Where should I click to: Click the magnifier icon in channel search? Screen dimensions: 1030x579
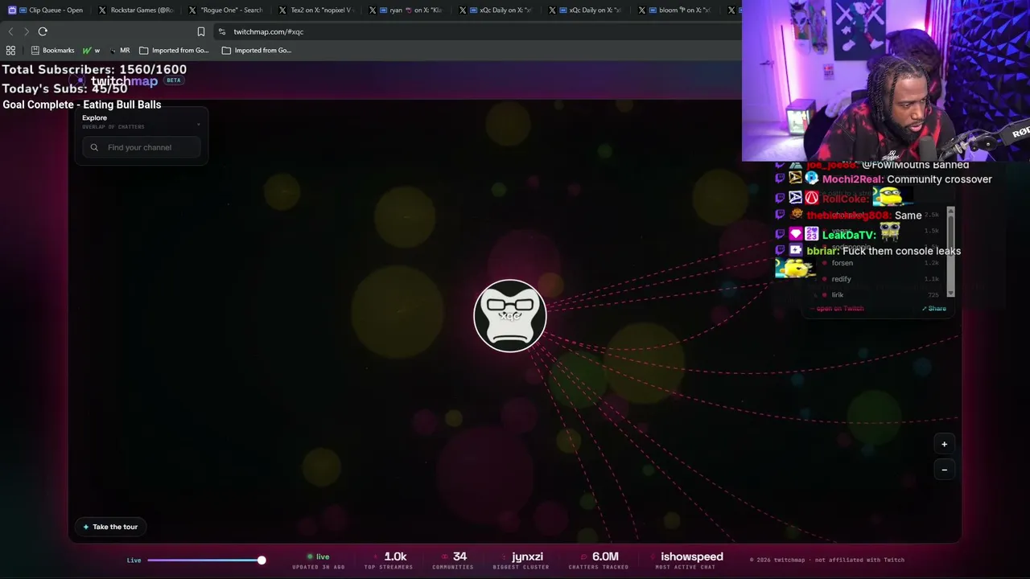(94, 147)
